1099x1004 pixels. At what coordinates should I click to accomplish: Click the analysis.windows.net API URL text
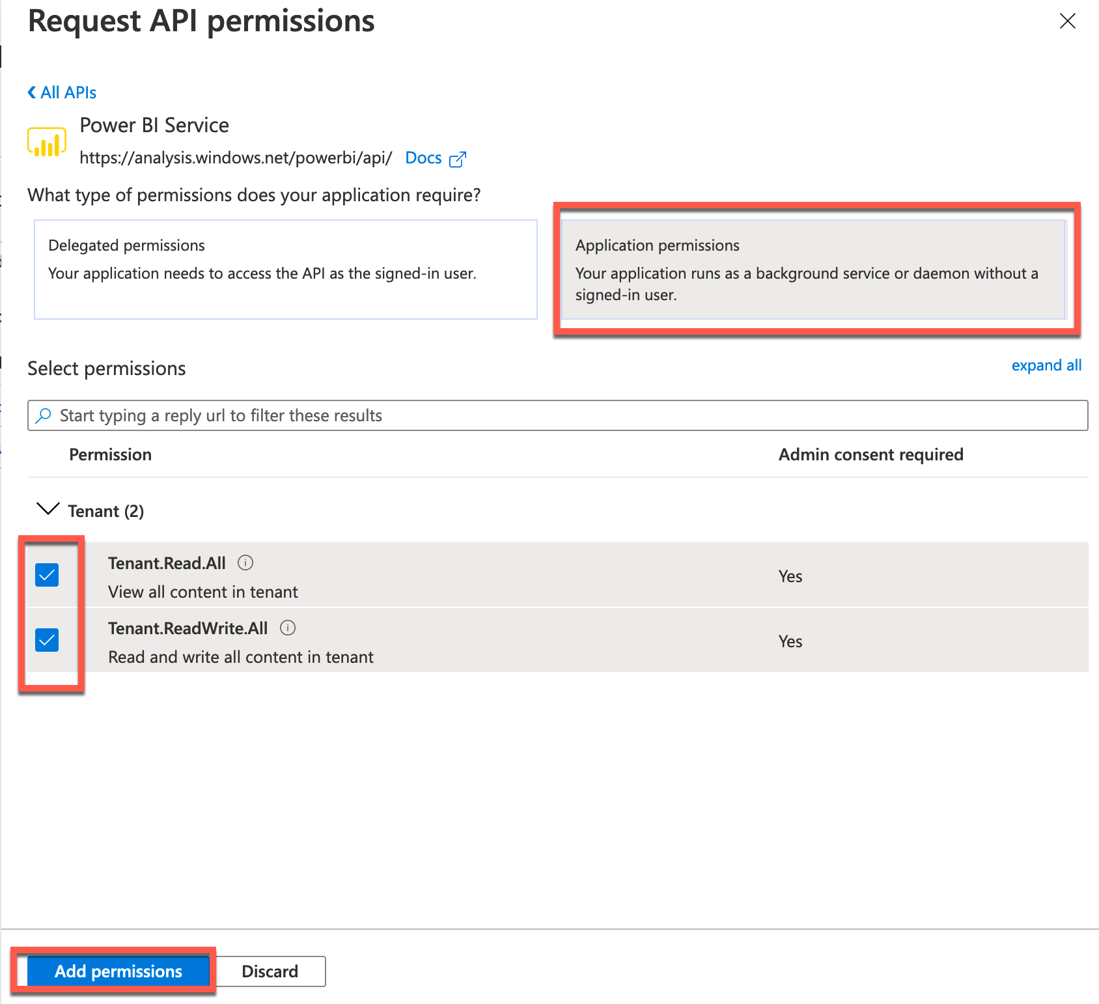click(x=236, y=158)
